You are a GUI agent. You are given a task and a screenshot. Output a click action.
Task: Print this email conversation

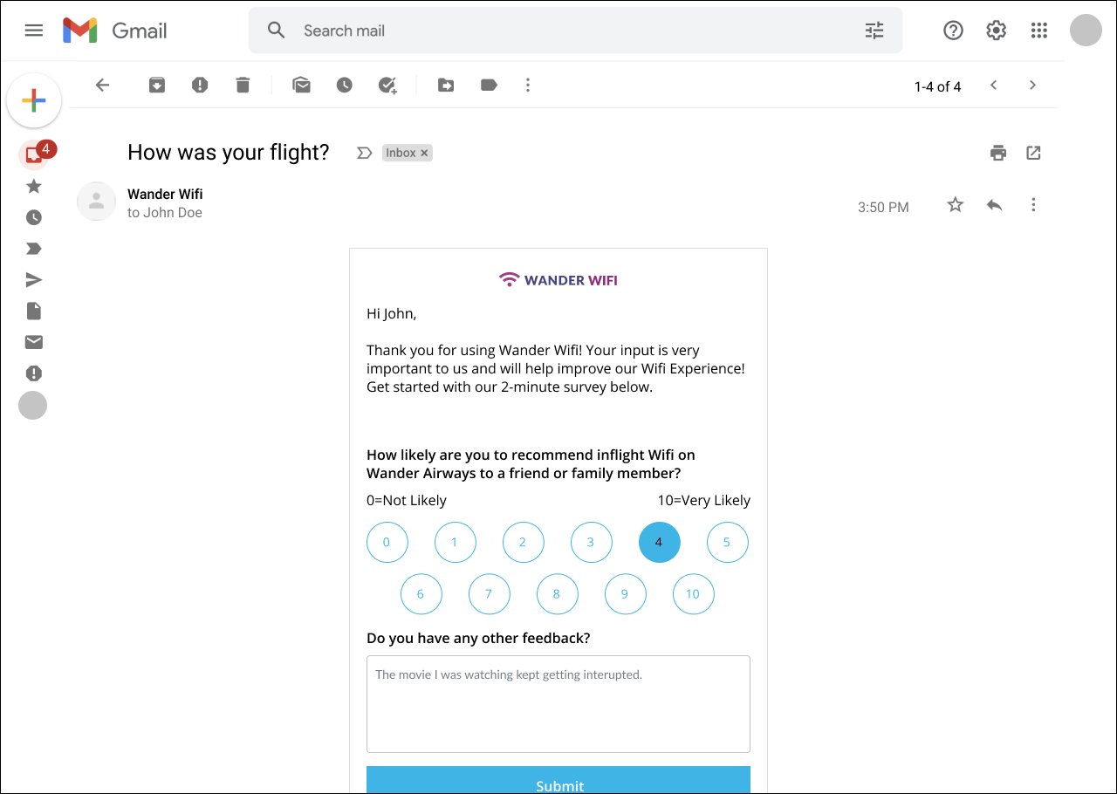tap(998, 153)
